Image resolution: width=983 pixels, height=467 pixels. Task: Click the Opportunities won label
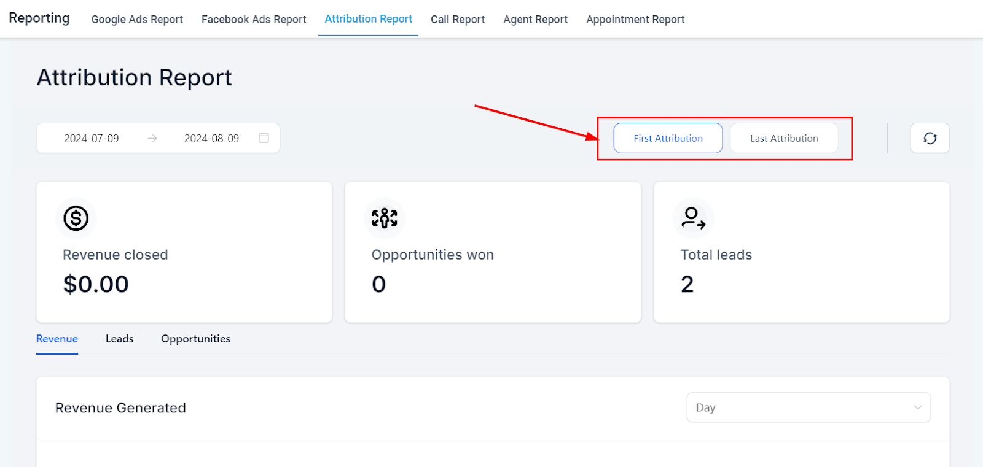pos(433,255)
